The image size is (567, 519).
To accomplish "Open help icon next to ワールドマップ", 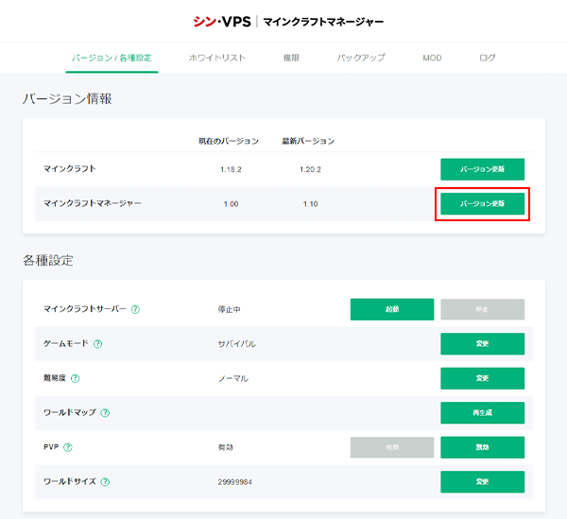I will (105, 413).
